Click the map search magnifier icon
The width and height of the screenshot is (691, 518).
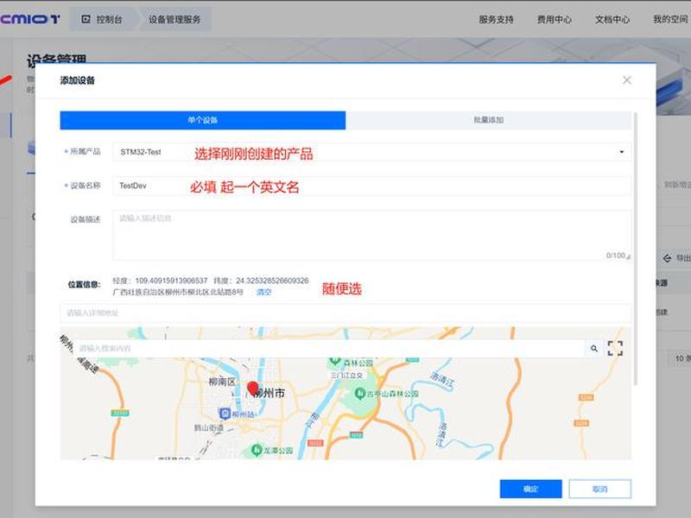[x=594, y=349]
